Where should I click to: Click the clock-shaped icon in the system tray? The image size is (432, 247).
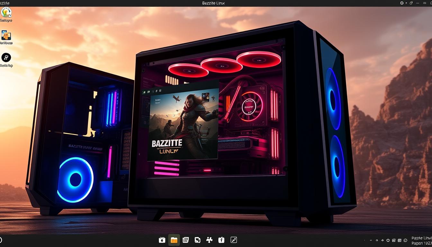(388, 240)
